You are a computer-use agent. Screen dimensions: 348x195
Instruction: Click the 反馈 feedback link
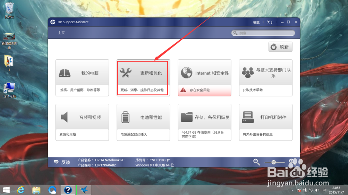pyautogui.click(x=65, y=162)
